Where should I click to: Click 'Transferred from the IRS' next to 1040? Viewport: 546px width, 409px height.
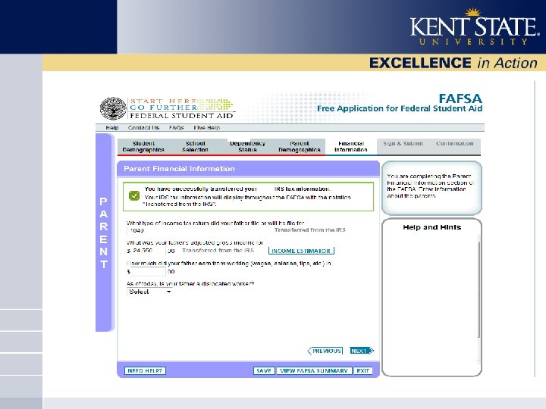point(309,230)
